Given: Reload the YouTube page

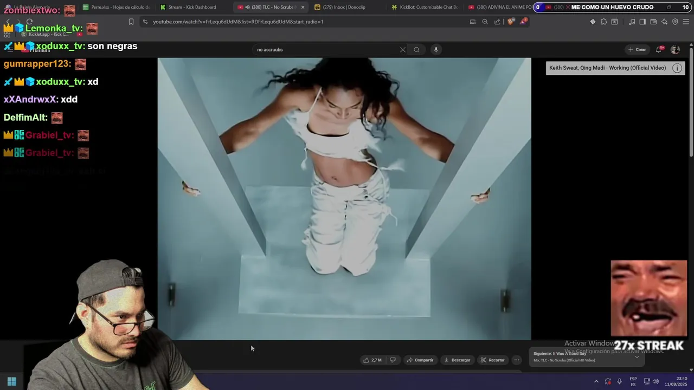Looking at the screenshot, I should (x=29, y=22).
